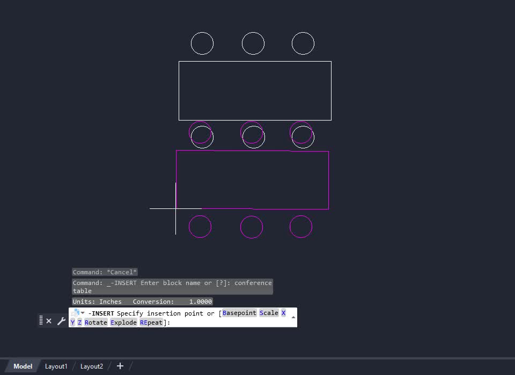Switch to the Layout2 tab
The image size is (515, 375).
(x=92, y=366)
